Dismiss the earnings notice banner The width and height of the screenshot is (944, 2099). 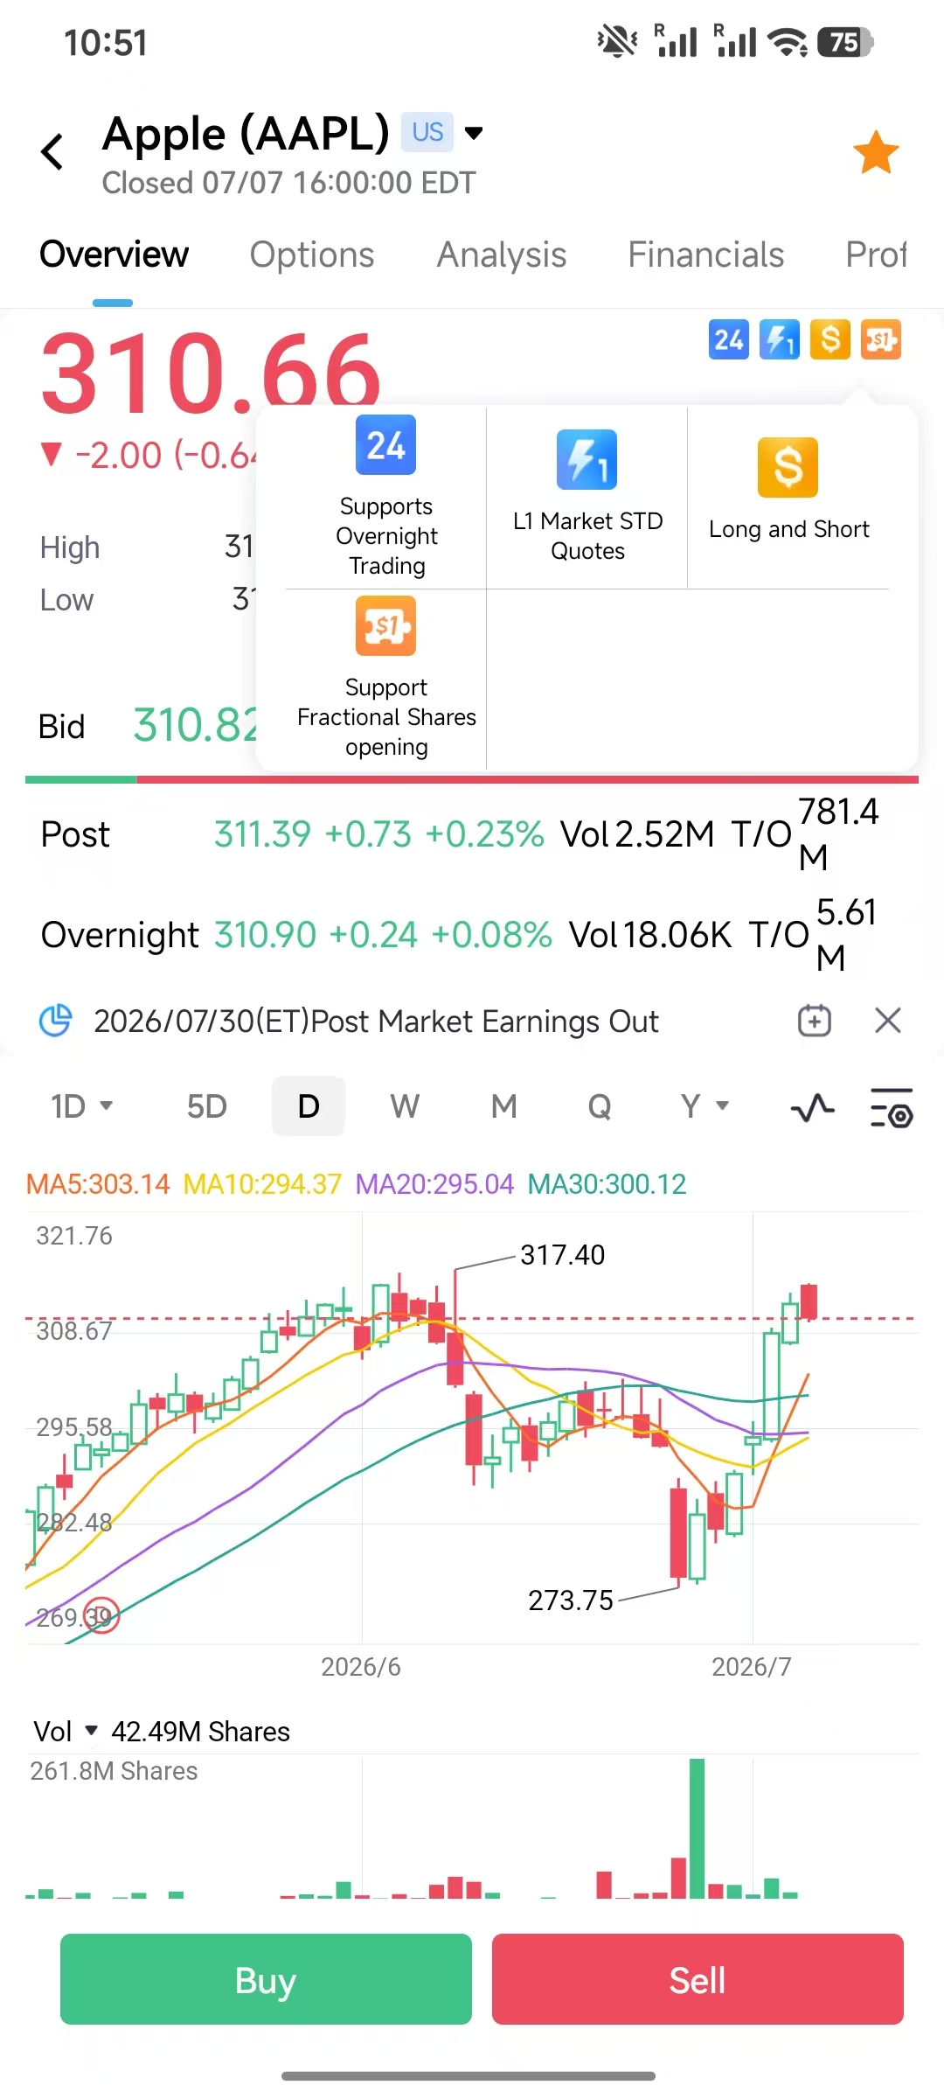(x=888, y=1021)
